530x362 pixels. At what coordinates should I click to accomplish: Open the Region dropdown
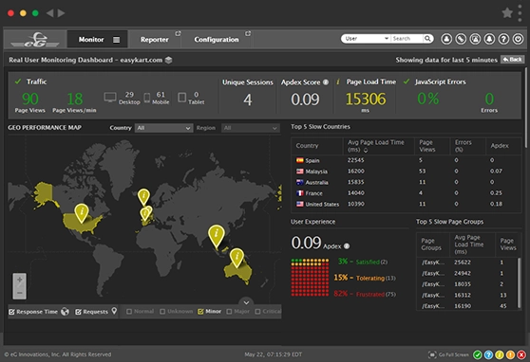coord(251,128)
